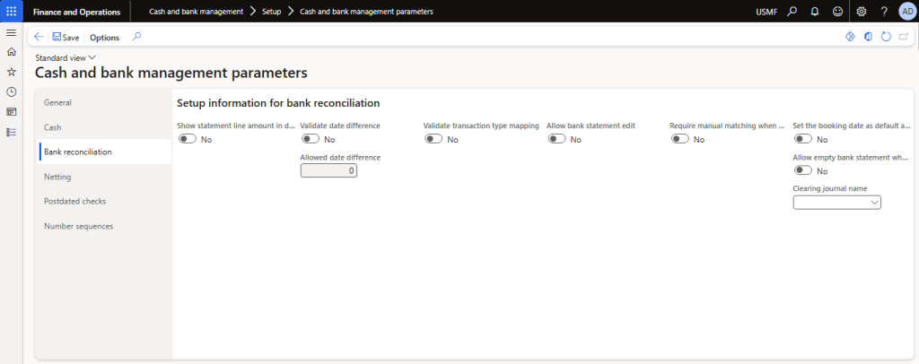Viewport: 919px width, 364px height.
Task: Open Favorites star icon in sidebar
Action: point(11,72)
